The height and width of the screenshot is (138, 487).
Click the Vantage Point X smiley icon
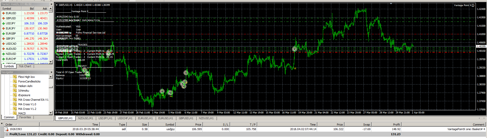(x=473, y=5)
